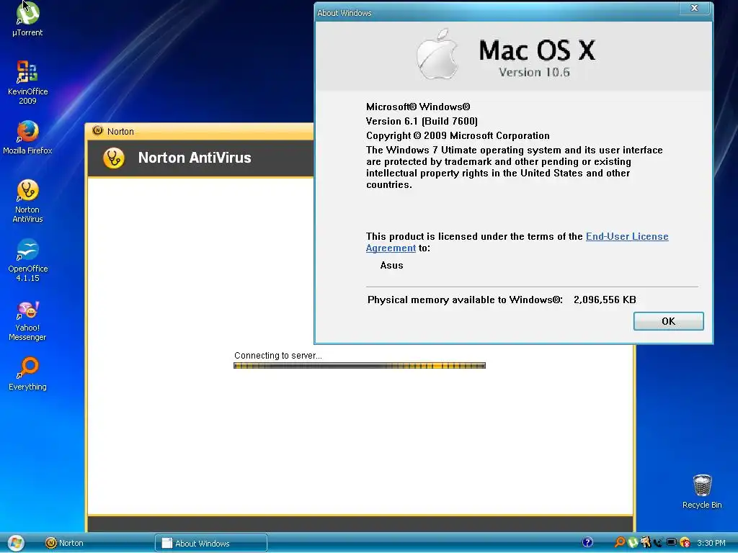Click 'Copyright © 2009 Microsoft Corporation' text
738x553 pixels.
click(458, 136)
